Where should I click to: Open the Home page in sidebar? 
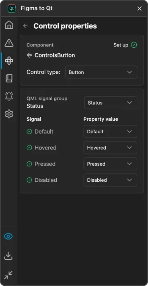point(9,25)
